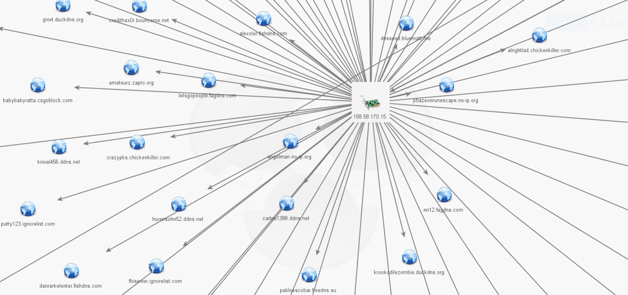
Task: Click the letsgopeople.fagdns.com label text
Action: click(207, 96)
